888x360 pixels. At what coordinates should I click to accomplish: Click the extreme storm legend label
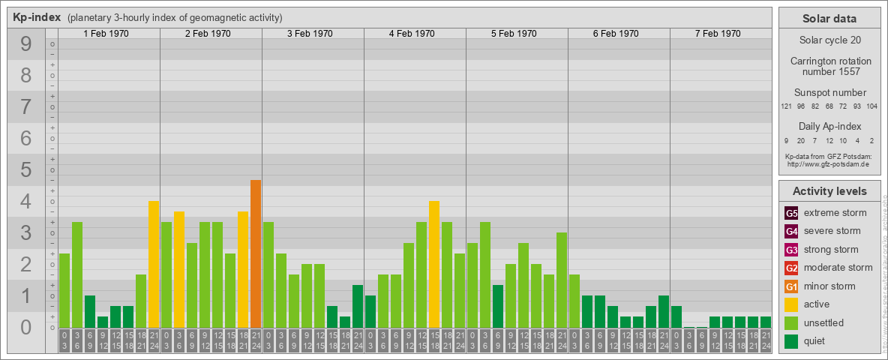[x=835, y=213]
